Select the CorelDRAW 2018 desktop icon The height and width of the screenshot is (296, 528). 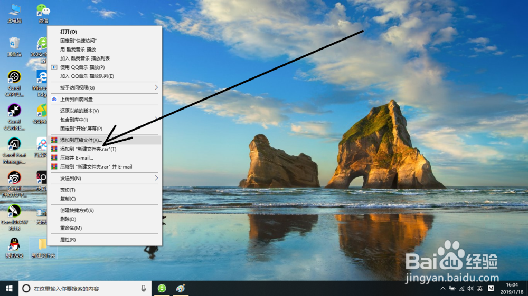(x=14, y=218)
